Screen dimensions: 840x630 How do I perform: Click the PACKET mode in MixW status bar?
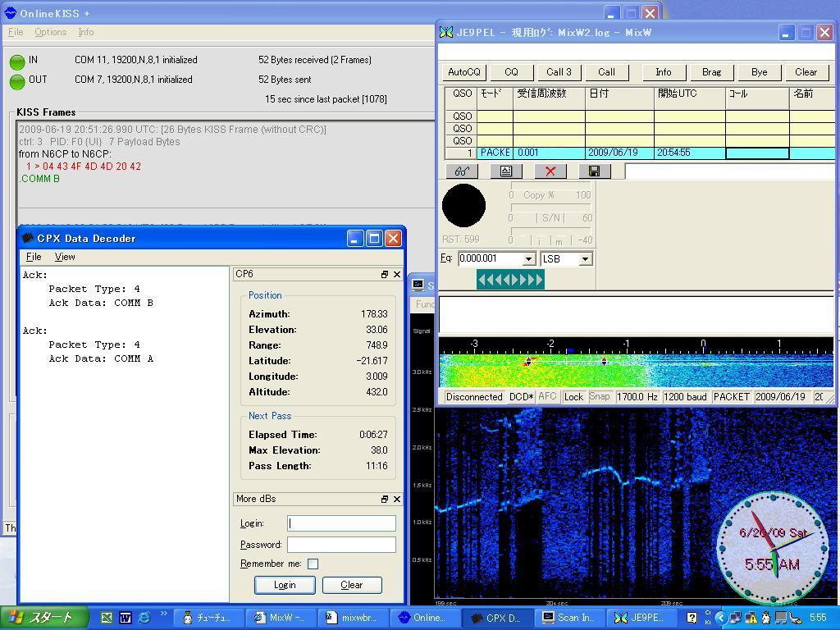tap(731, 396)
